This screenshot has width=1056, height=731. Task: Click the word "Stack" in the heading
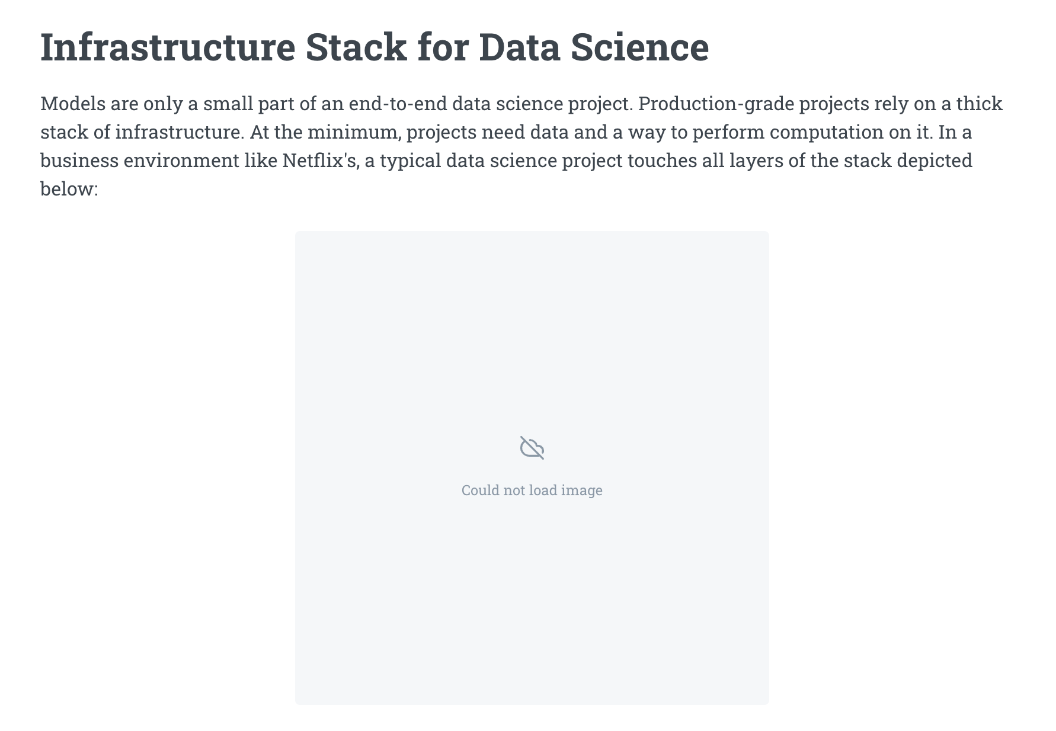(x=356, y=47)
